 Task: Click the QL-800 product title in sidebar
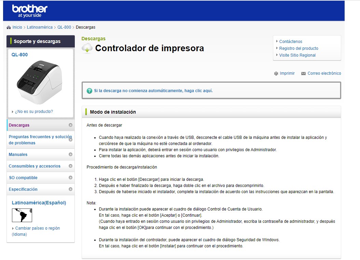19,55
